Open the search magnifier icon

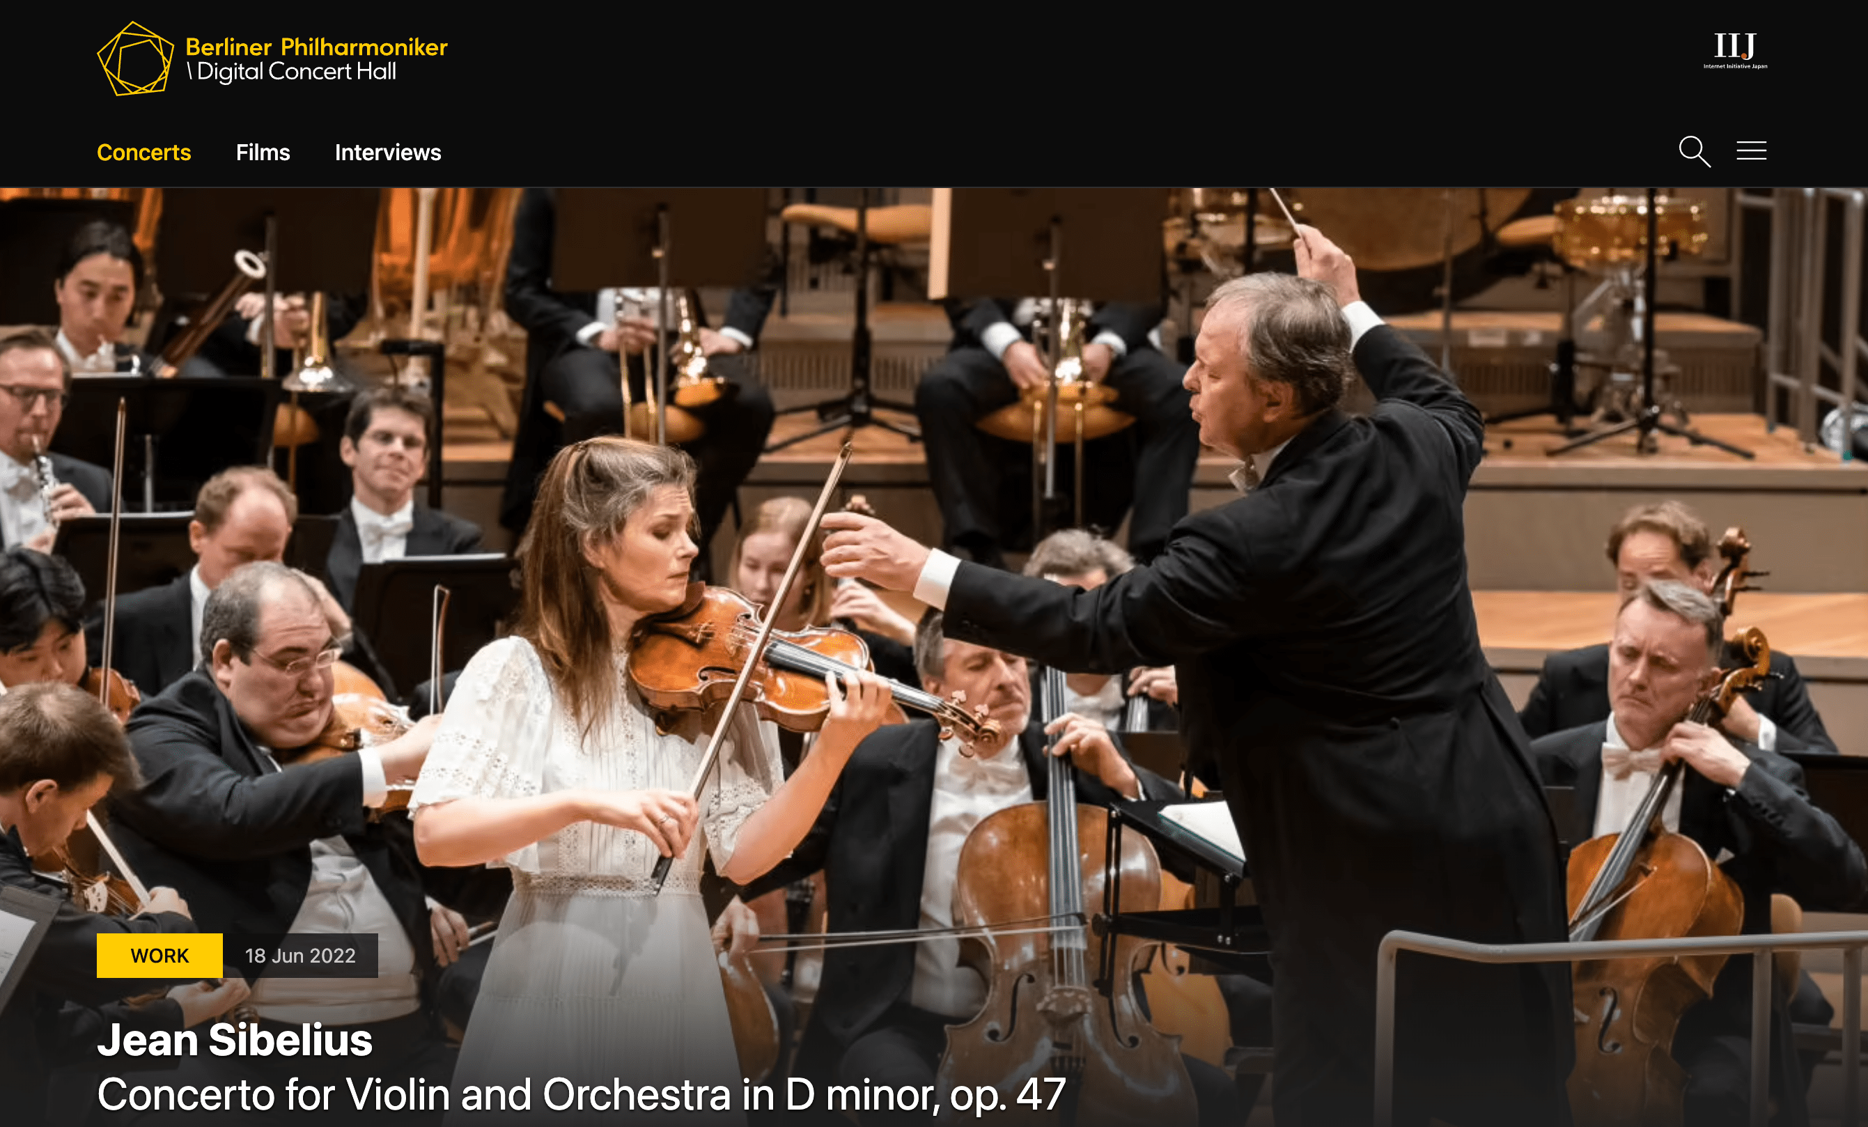pos(1695,152)
